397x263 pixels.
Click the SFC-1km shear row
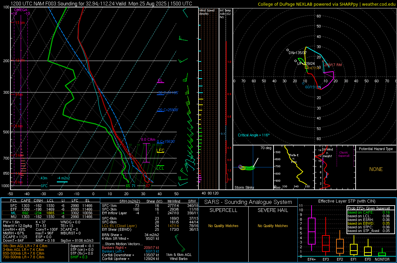click(x=150, y=206)
